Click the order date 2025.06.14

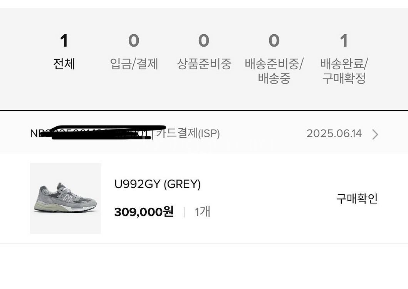[x=334, y=134]
